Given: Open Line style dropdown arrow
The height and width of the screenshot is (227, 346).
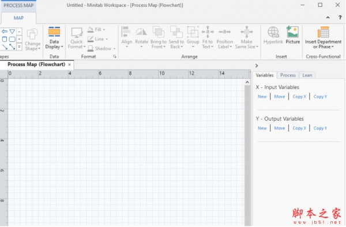Looking at the screenshot, I should tap(107, 39).
